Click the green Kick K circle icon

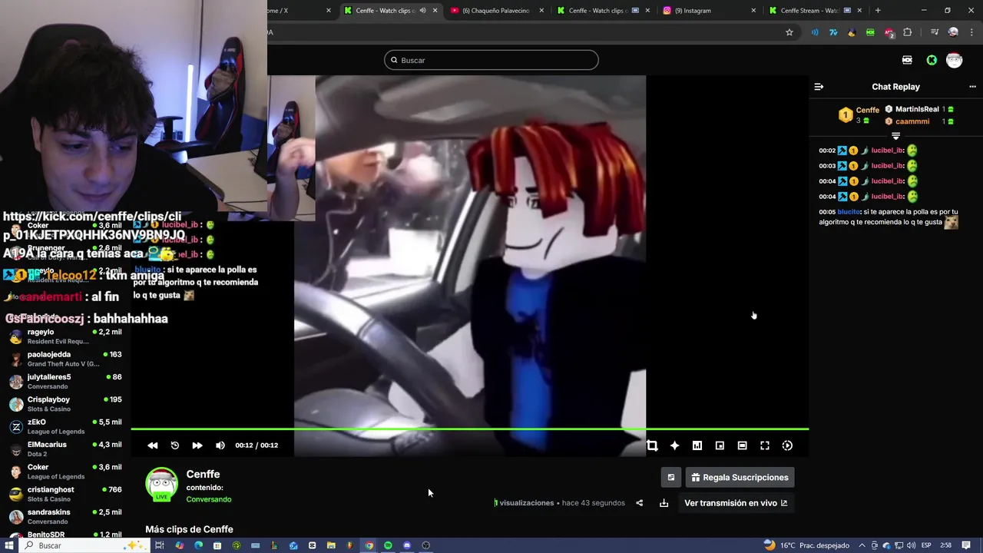[932, 60]
